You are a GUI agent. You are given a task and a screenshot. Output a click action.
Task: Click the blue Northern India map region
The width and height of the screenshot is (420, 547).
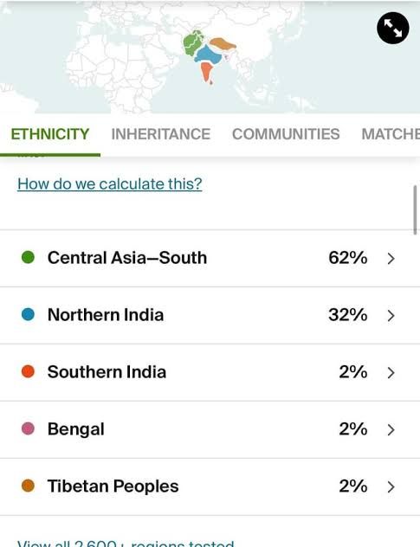(x=208, y=55)
